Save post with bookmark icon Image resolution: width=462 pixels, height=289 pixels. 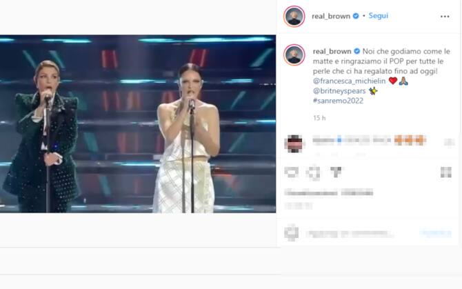(x=445, y=172)
